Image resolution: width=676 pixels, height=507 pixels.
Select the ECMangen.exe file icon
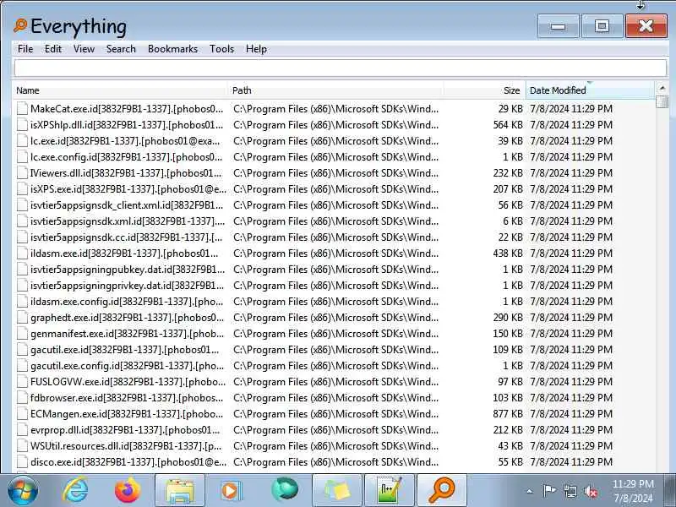[22, 414]
